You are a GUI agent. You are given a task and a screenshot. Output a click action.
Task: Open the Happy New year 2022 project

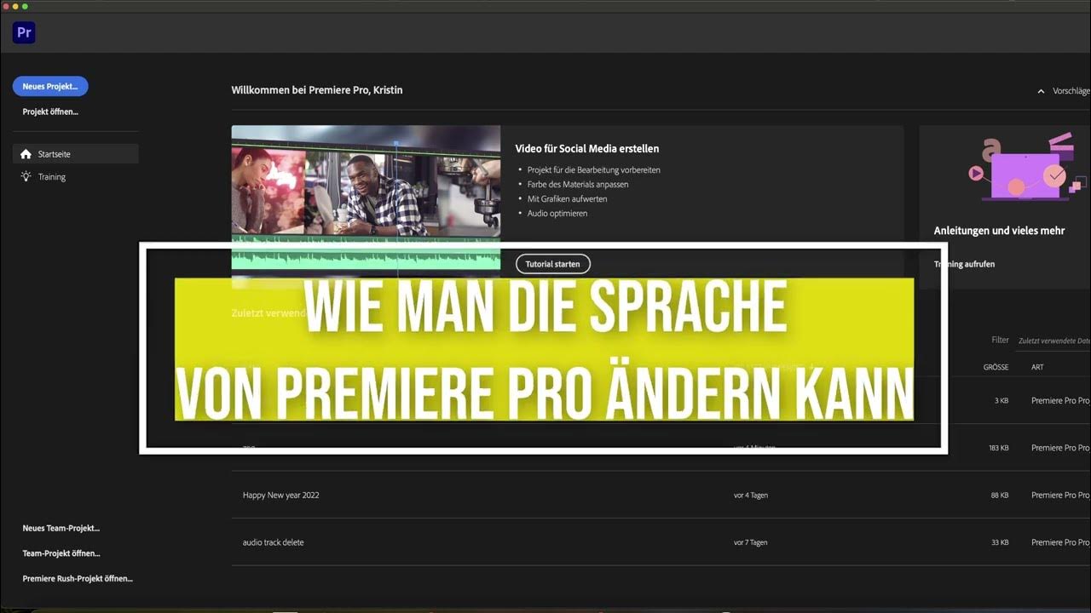281,495
